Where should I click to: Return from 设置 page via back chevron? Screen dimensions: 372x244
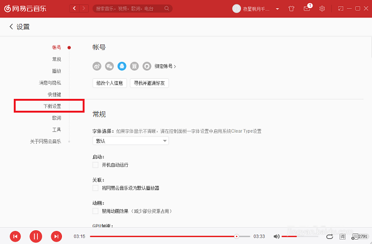click(x=11, y=26)
